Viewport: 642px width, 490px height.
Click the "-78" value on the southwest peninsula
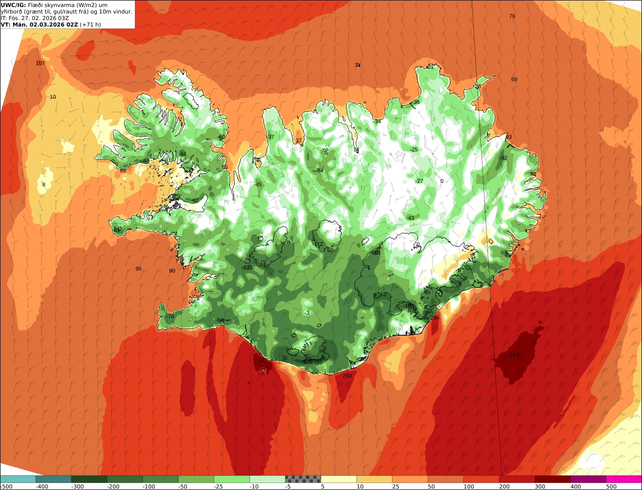[x=170, y=316]
